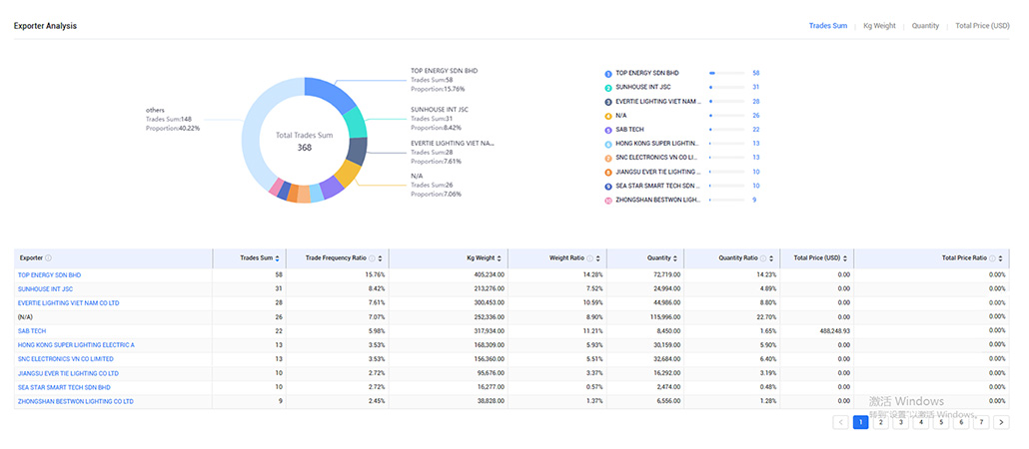This screenshot has height=449, width=1029.
Task: Open page 2 of the table
Action: (x=881, y=422)
